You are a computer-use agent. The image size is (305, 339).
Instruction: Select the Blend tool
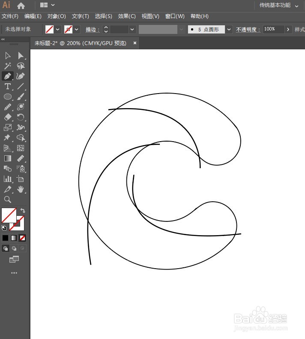click(x=8, y=169)
